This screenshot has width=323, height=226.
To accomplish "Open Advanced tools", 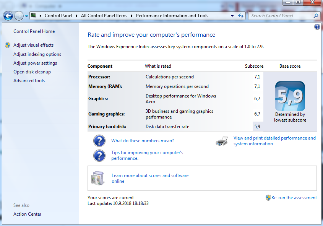I will [x=29, y=81].
